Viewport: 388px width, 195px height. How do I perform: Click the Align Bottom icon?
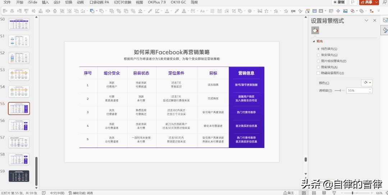pyautogui.click(x=41, y=11)
